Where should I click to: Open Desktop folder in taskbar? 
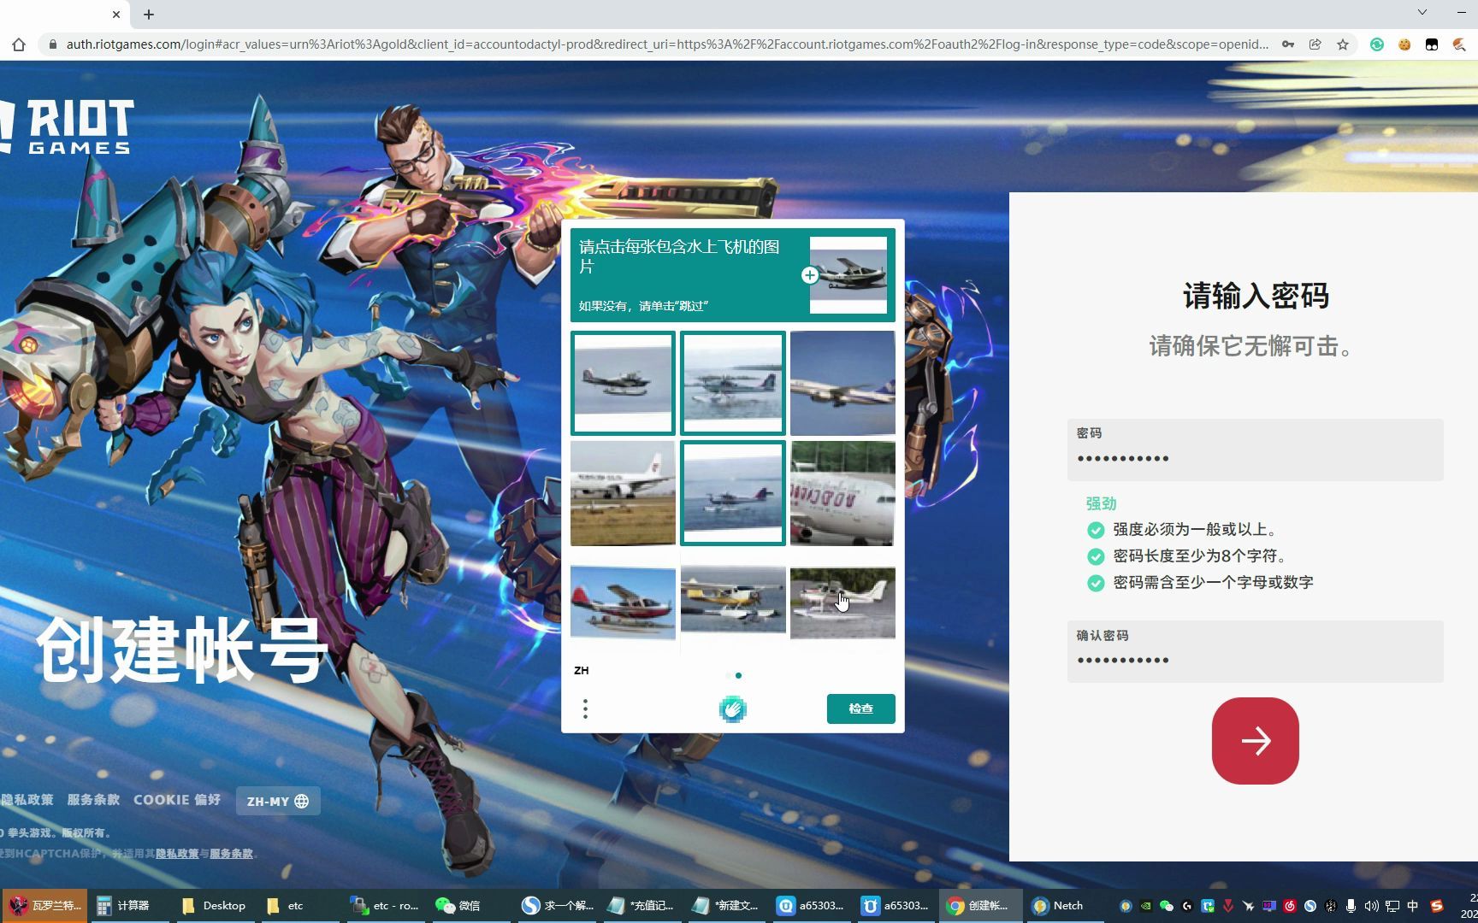(x=215, y=906)
